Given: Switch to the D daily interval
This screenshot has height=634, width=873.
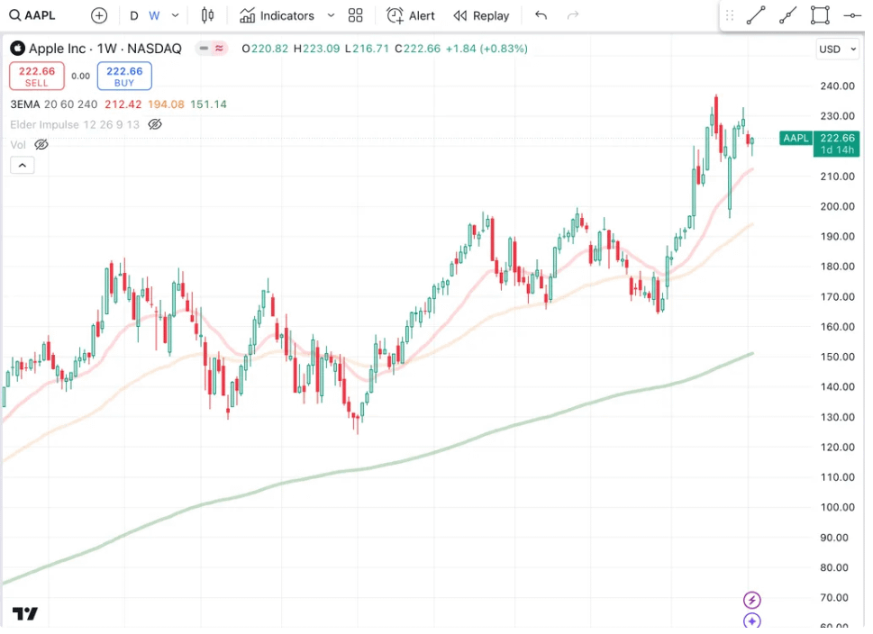Looking at the screenshot, I should (x=134, y=15).
